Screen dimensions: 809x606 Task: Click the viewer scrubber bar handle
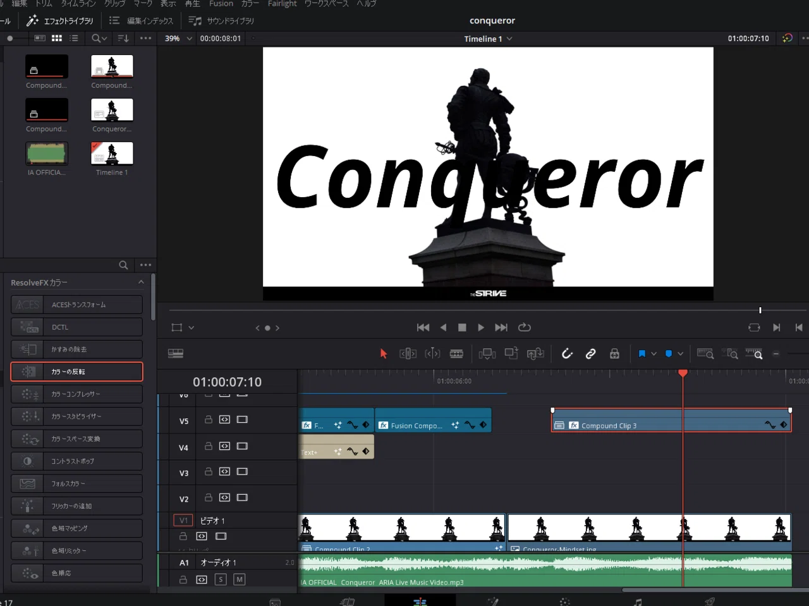coord(760,310)
